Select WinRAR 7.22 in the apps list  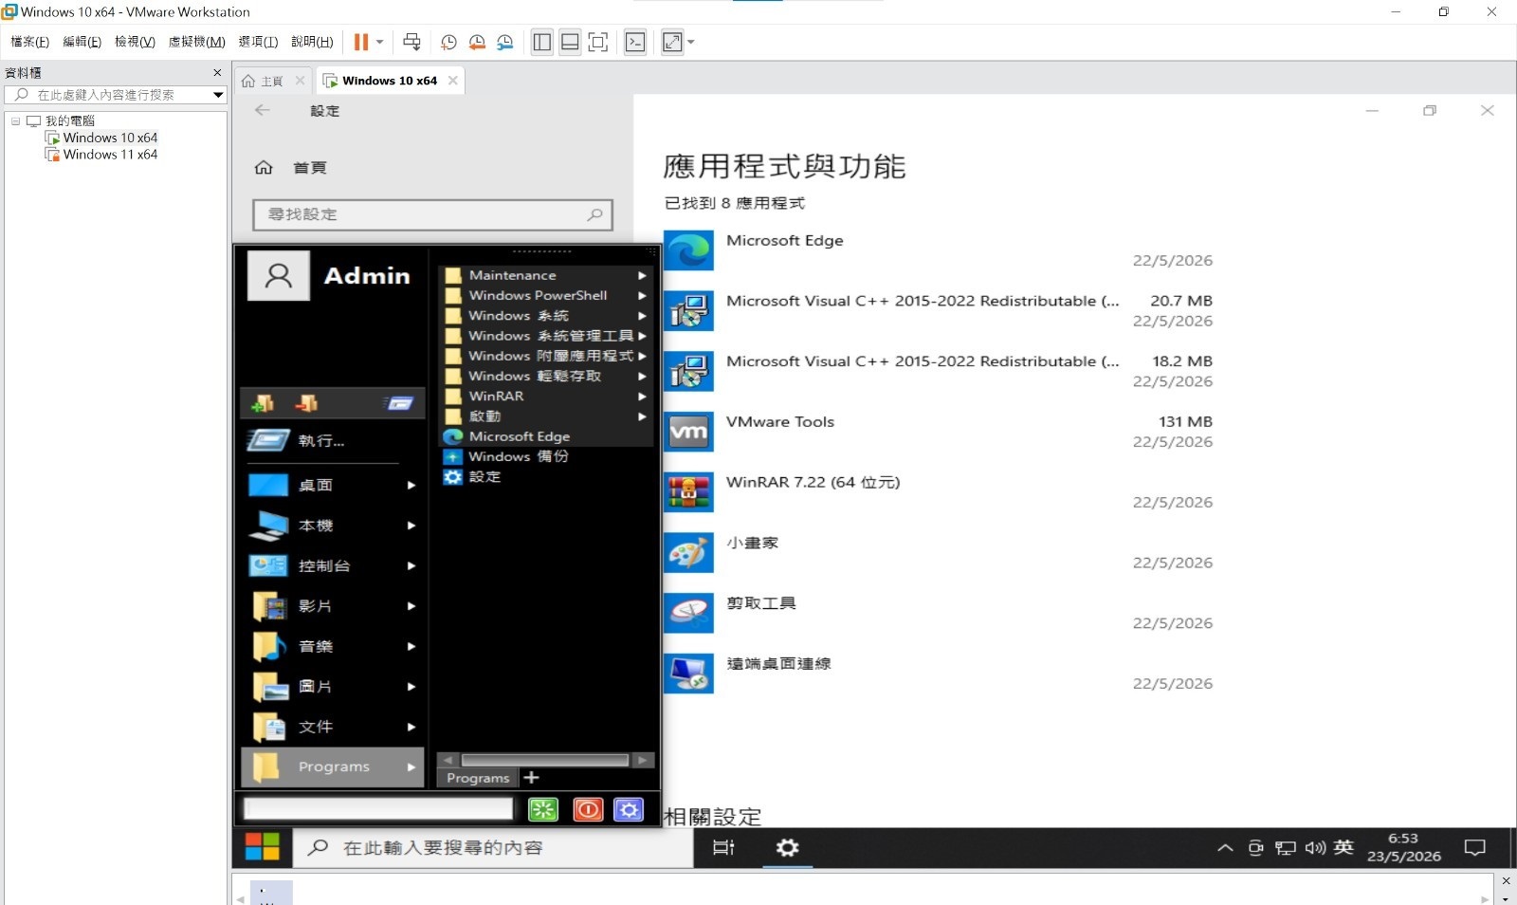[x=939, y=492]
